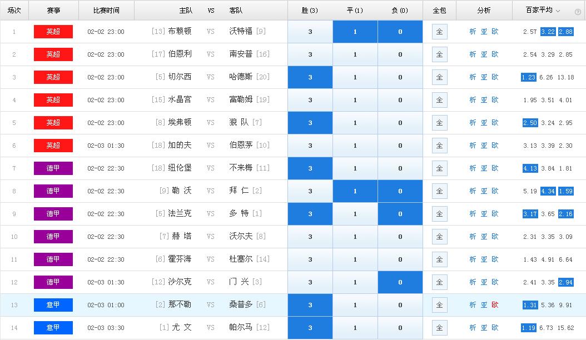Click highlighted odds 2.94 for 沙尔克 match
This screenshot has width=586, height=340.
[x=566, y=282]
